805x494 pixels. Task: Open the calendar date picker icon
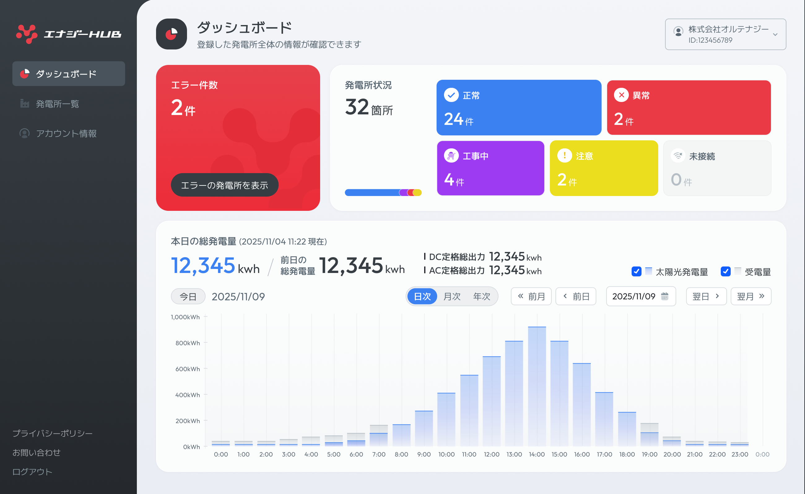tap(665, 296)
